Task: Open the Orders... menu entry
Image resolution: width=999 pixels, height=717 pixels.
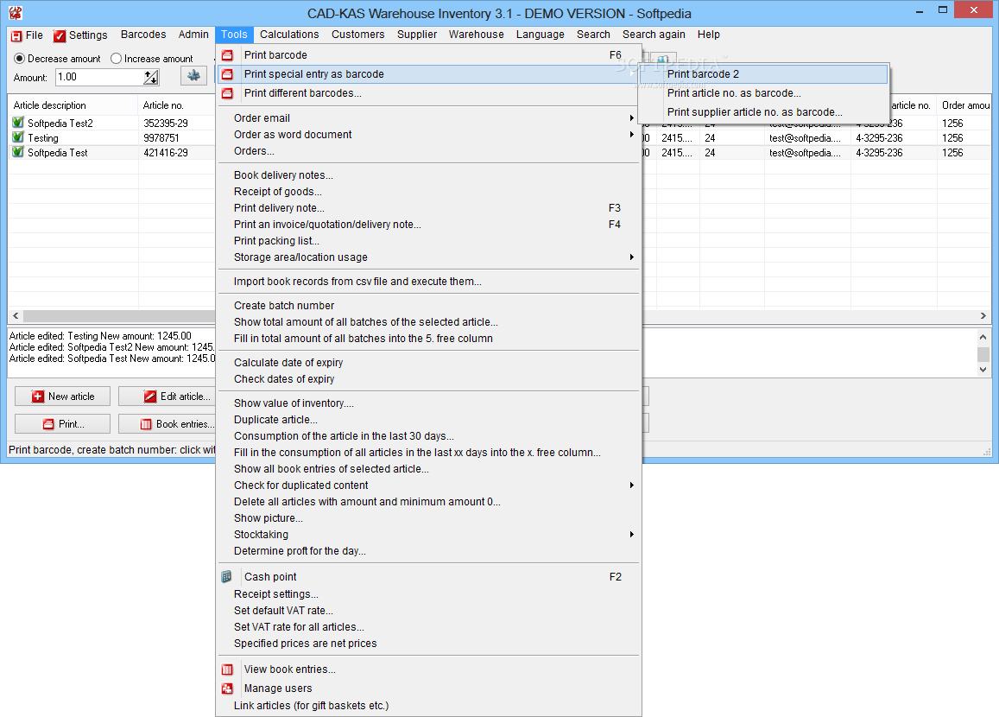Action: point(428,151)
